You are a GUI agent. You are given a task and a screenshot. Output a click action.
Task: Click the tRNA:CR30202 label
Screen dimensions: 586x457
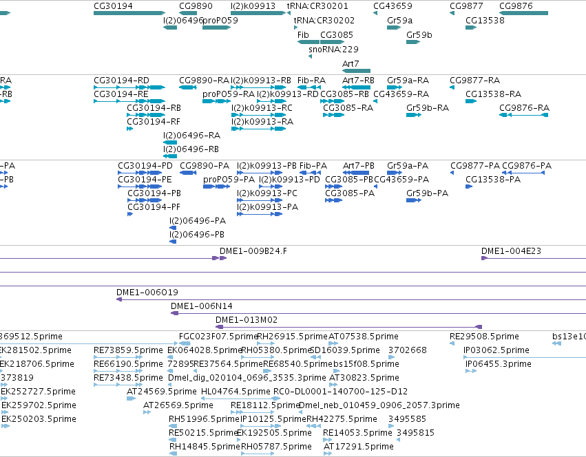[324, 20]
